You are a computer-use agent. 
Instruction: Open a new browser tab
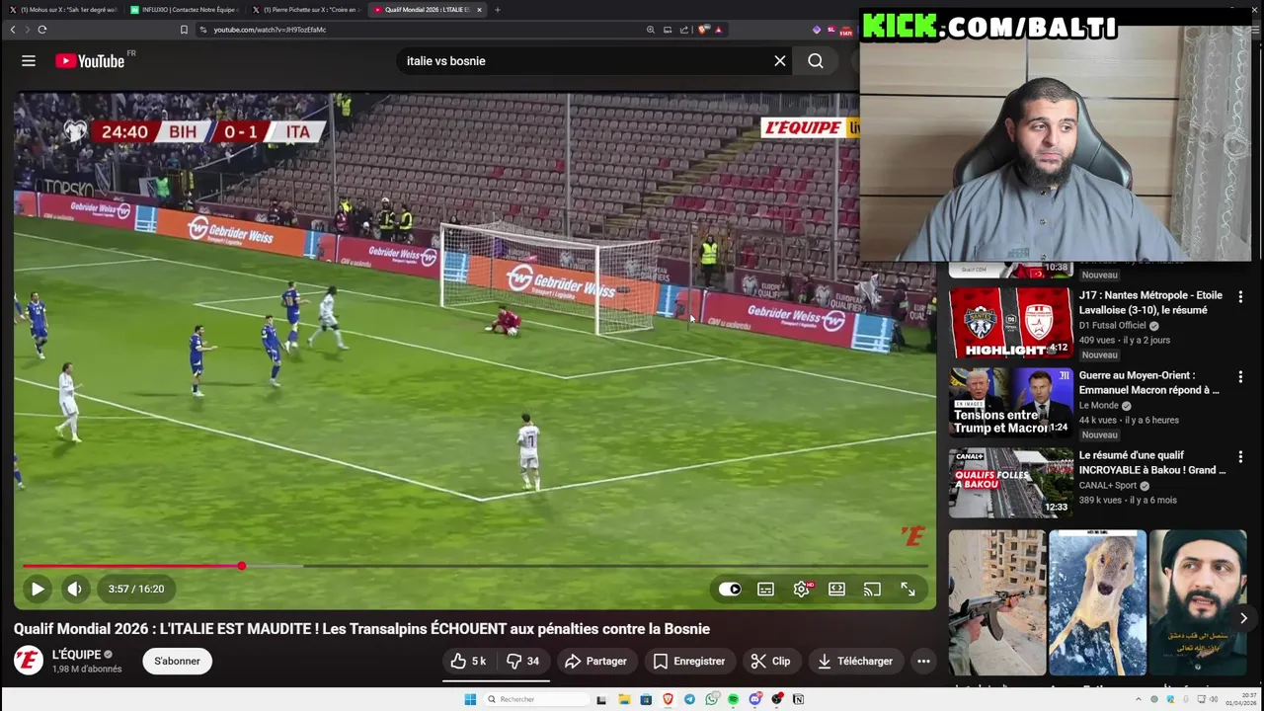coord(498,10)
